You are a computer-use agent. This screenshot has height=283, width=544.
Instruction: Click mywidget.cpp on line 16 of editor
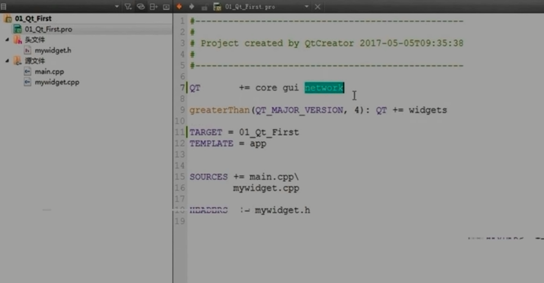click(x=266, y=188)
